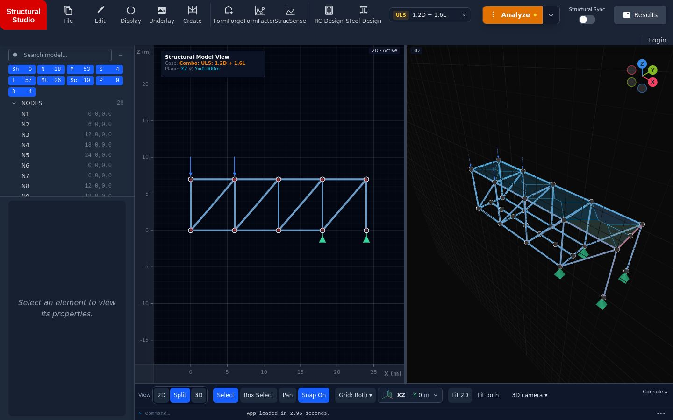Launch the StrucSense tool

[x=290, y=15]
